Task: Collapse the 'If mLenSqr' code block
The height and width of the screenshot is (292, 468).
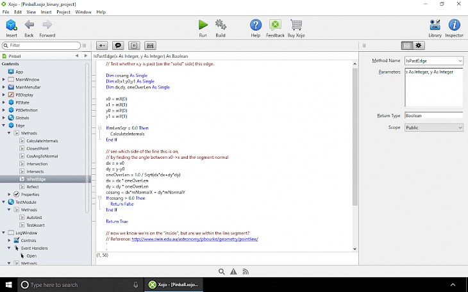Action: coord(99,128)
